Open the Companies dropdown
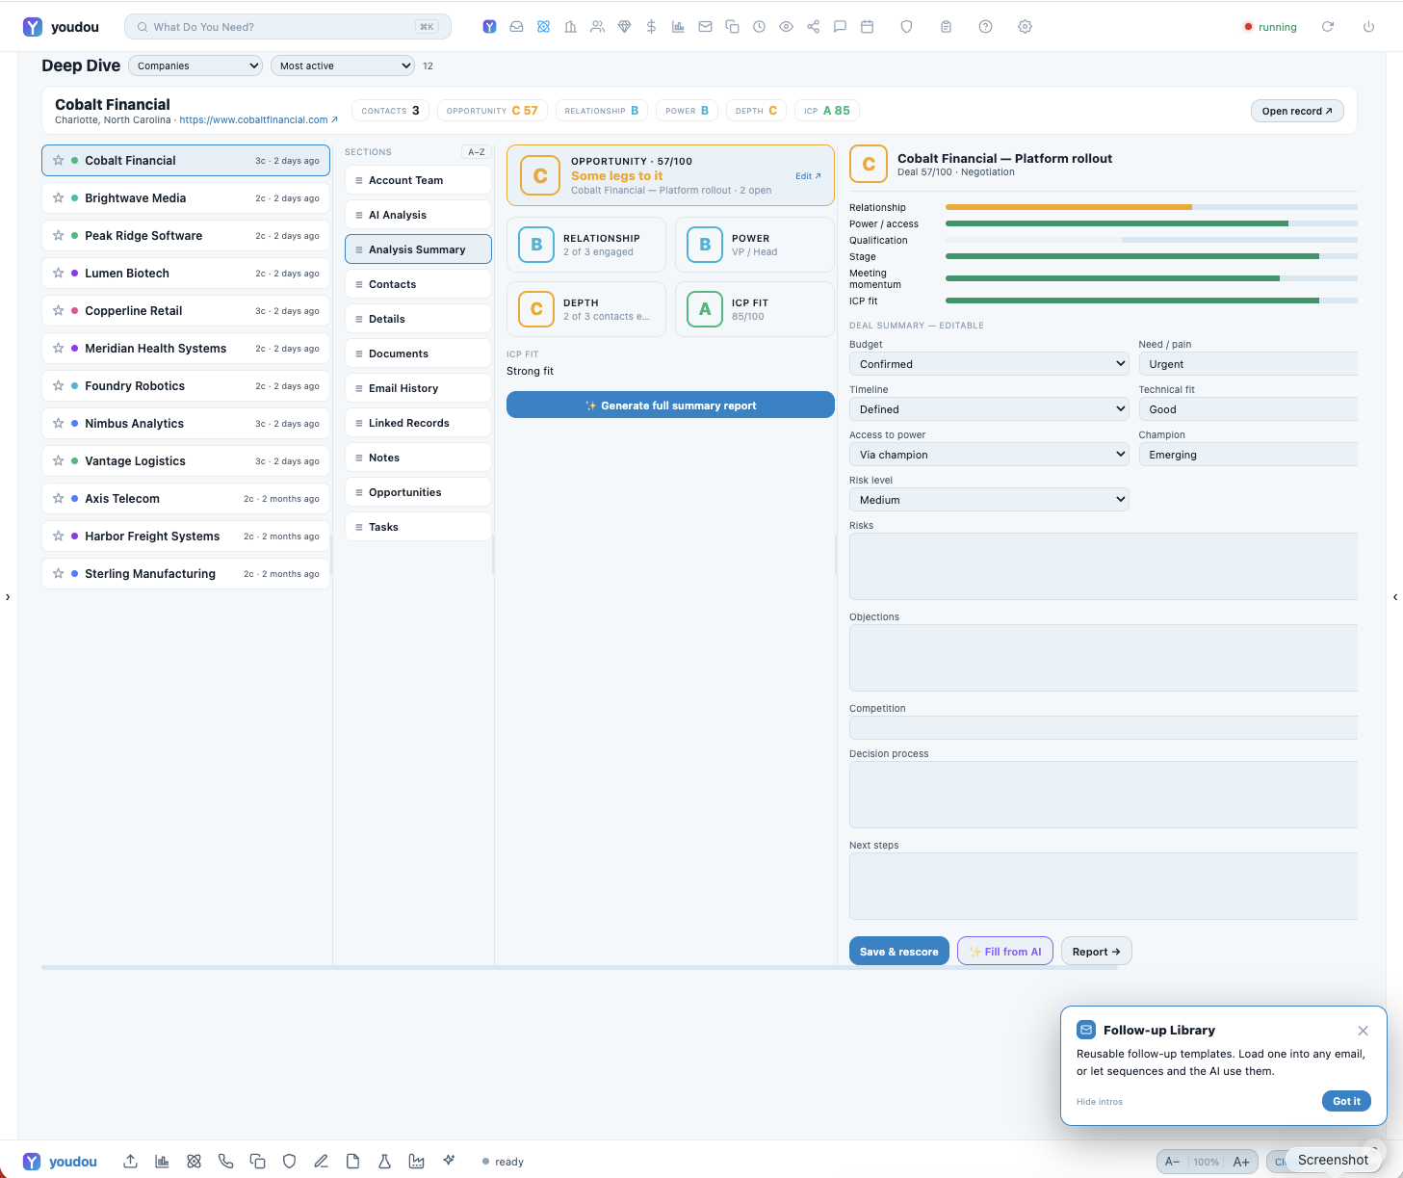This screenshot has width=1403, height=1178. (x=195, y=65)
